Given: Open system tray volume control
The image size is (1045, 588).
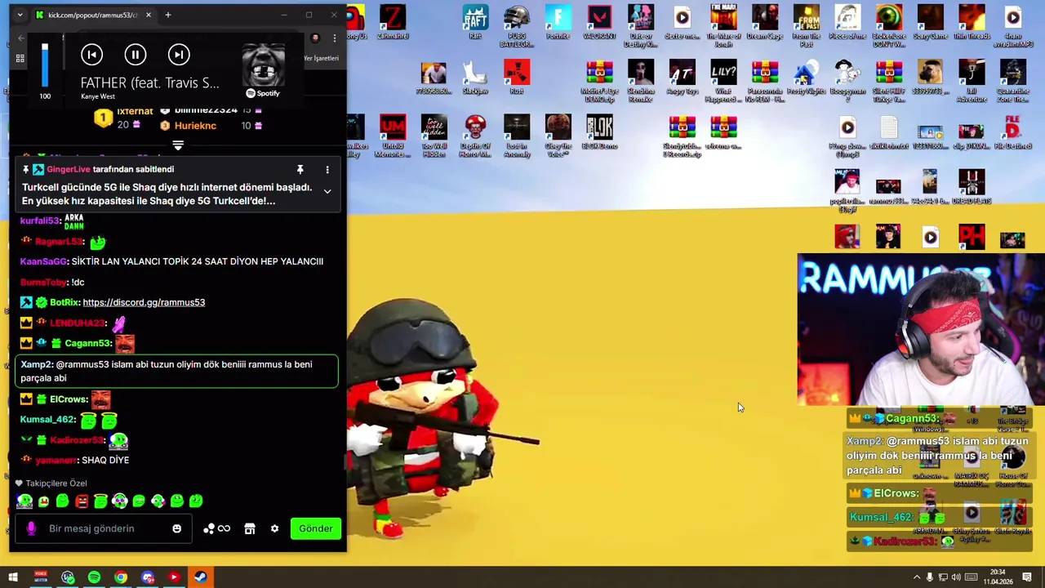Looking at the screenshot, I should (x=956, y=577).
